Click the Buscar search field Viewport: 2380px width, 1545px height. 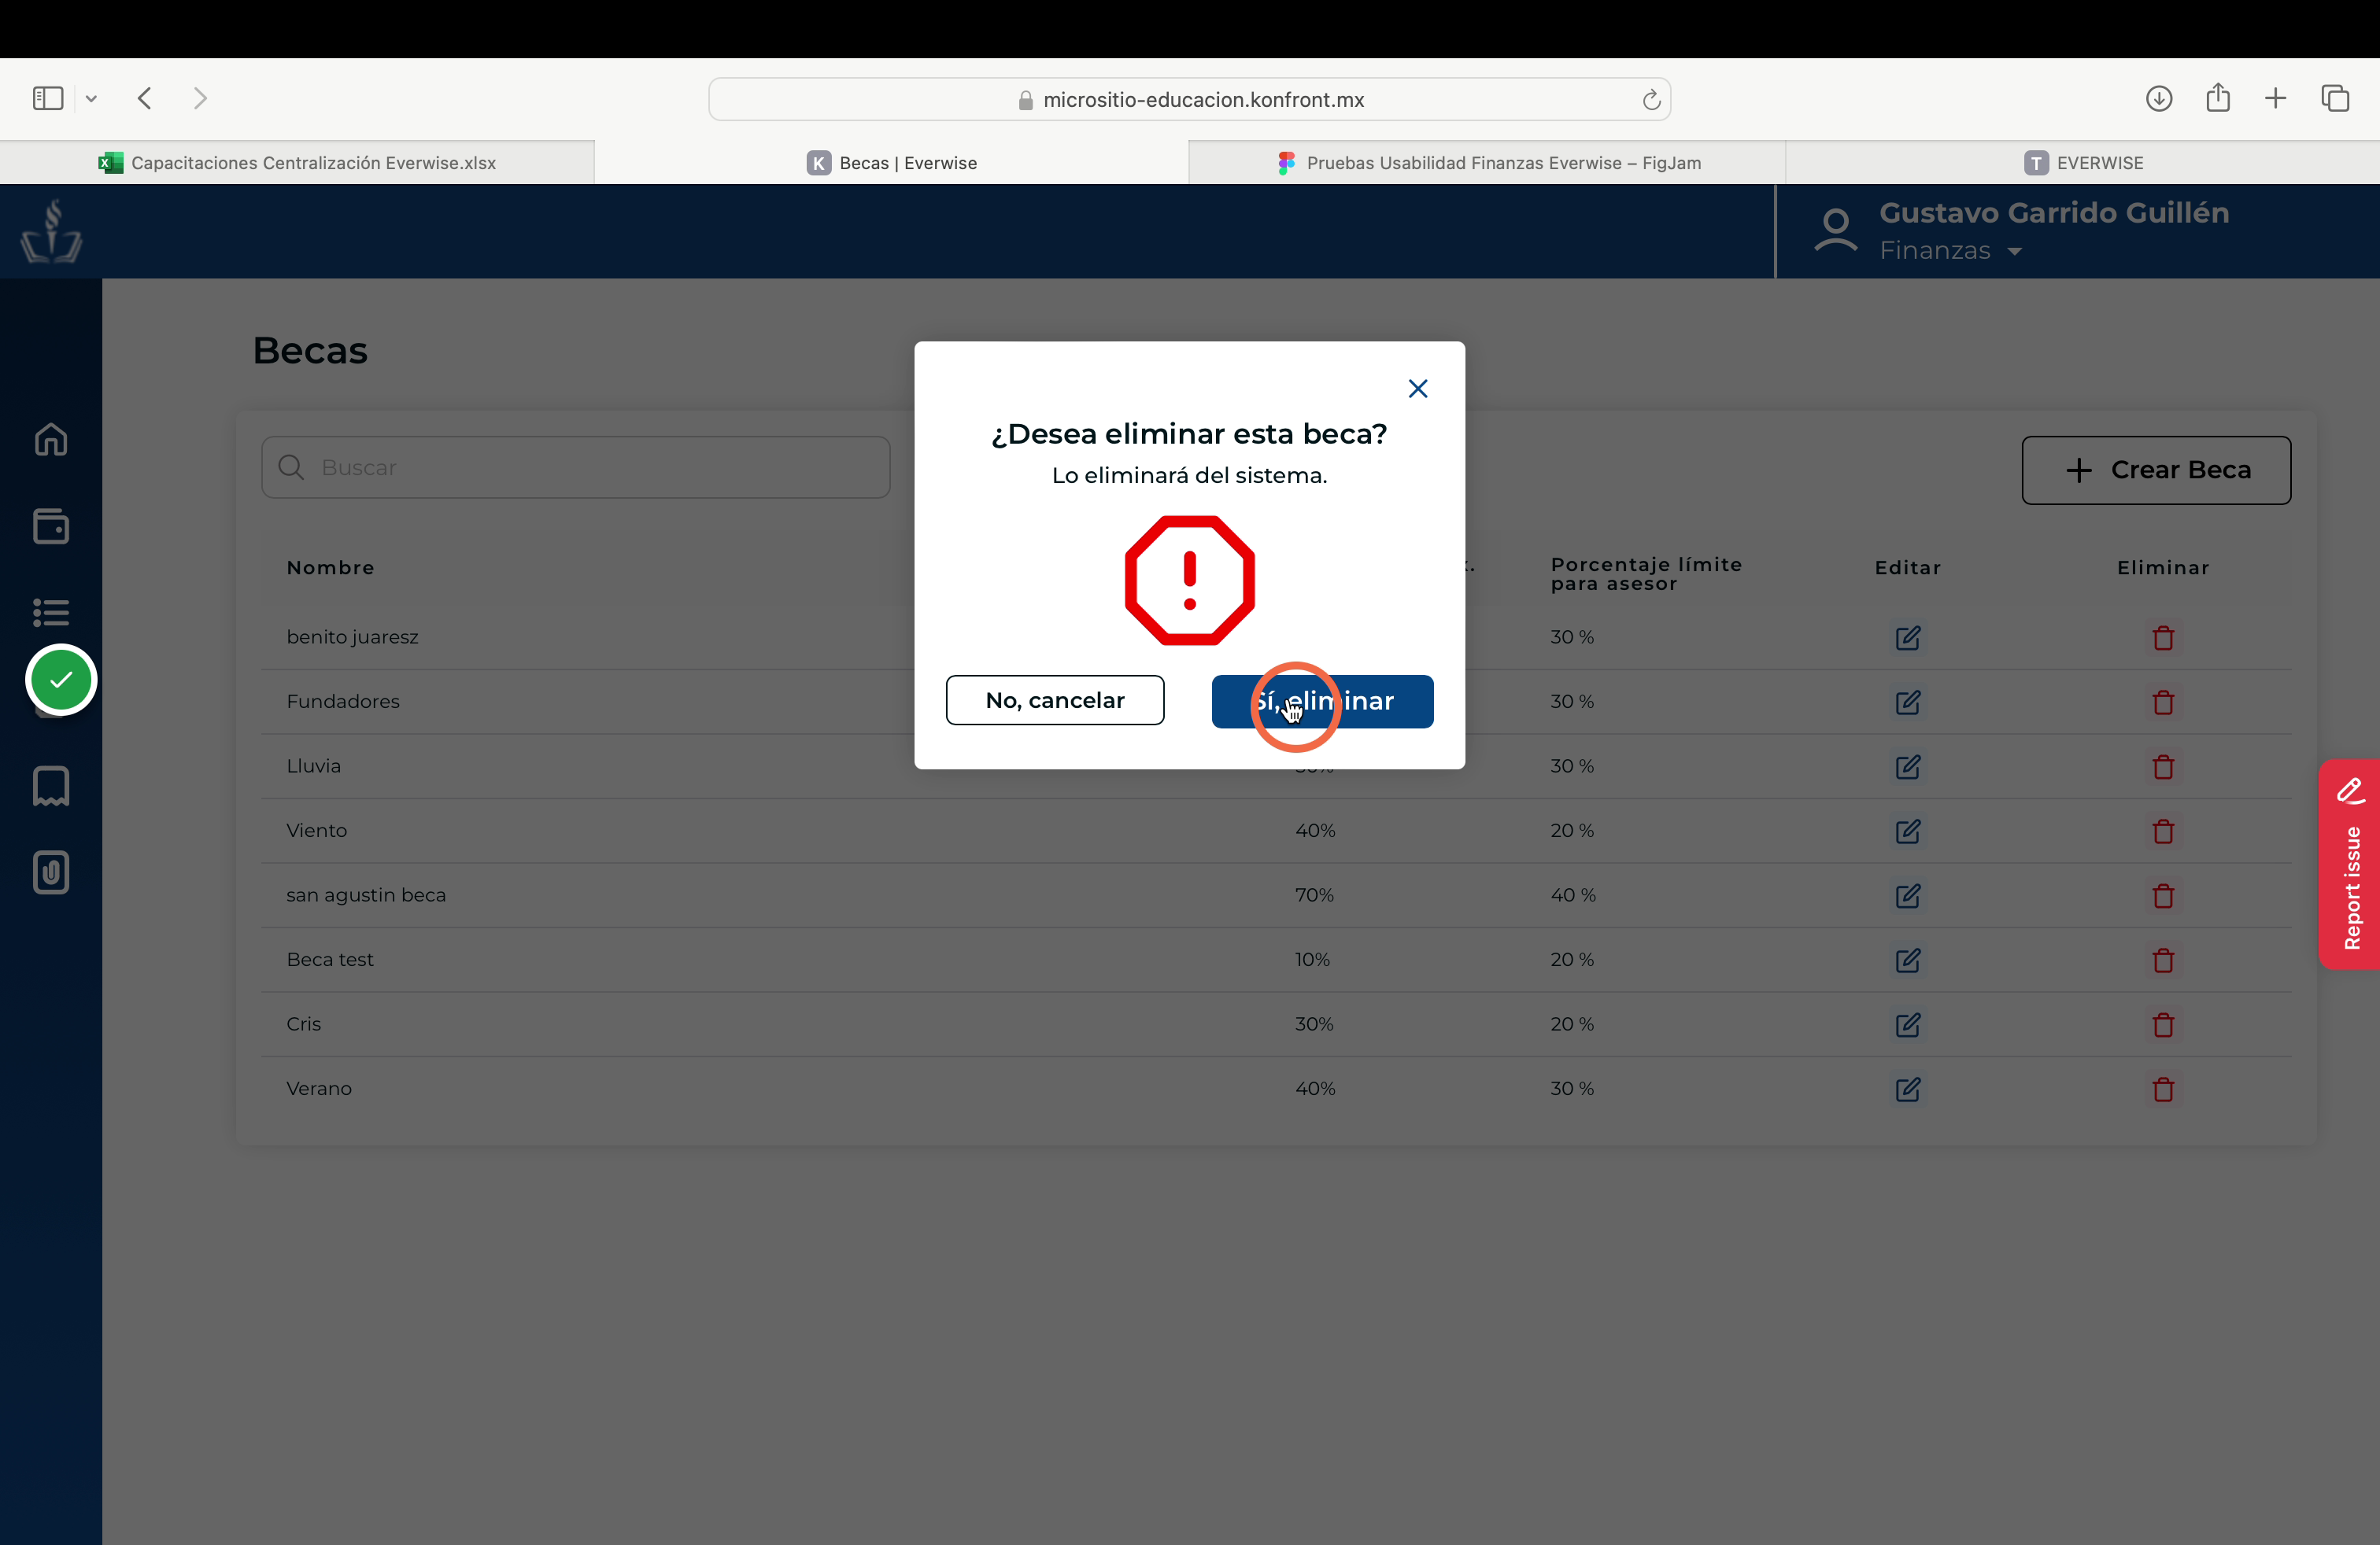pos(576,466)
